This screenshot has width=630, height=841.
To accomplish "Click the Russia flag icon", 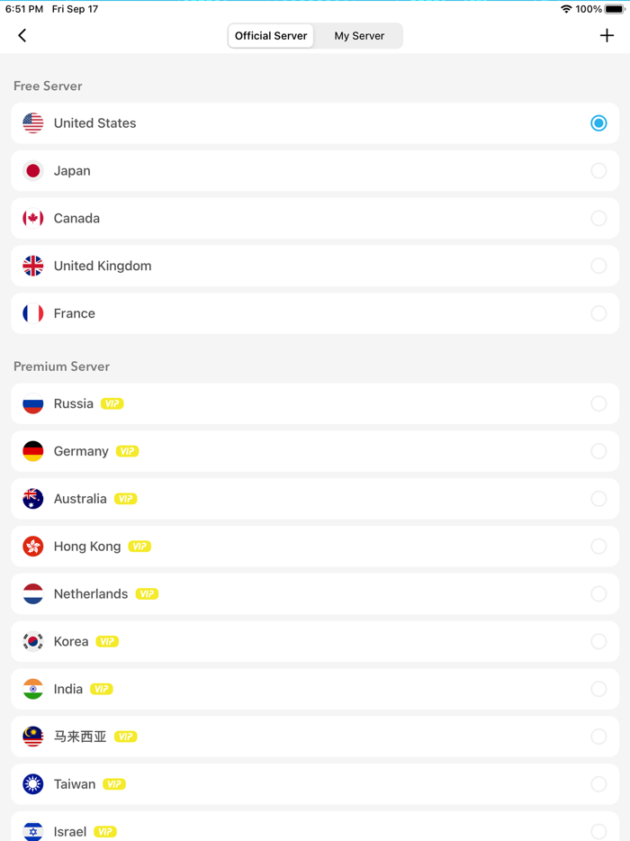I will [x=32, y=403].
